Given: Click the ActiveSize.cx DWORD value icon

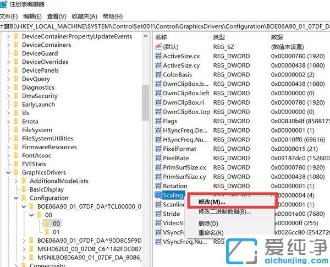Looking at the screenshot, I should 158,56.
